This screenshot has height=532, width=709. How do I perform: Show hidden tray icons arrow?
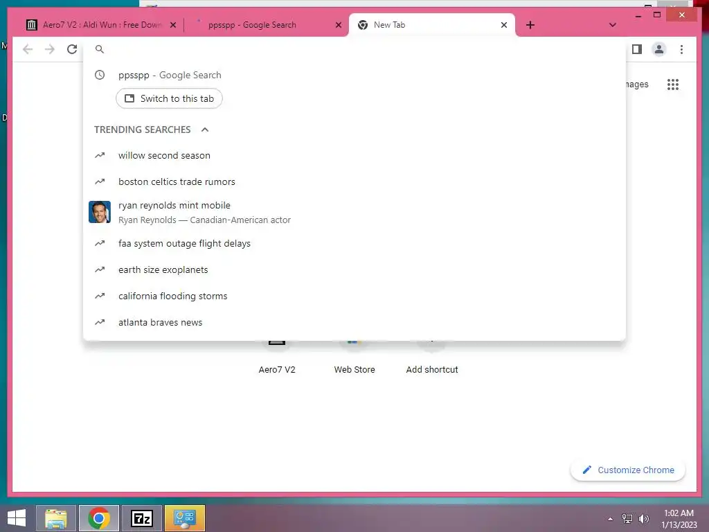[x=611, y=519]
